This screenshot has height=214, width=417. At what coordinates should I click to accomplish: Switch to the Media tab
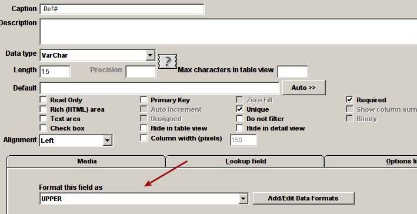pos(86,161)
